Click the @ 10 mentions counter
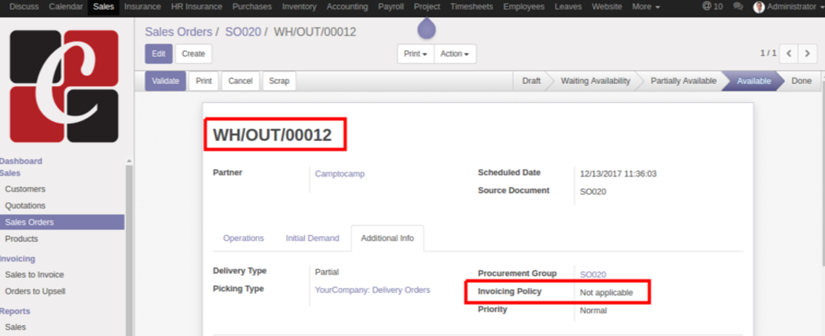The width and height of the screenshot is (825, 336). point(712,7)
